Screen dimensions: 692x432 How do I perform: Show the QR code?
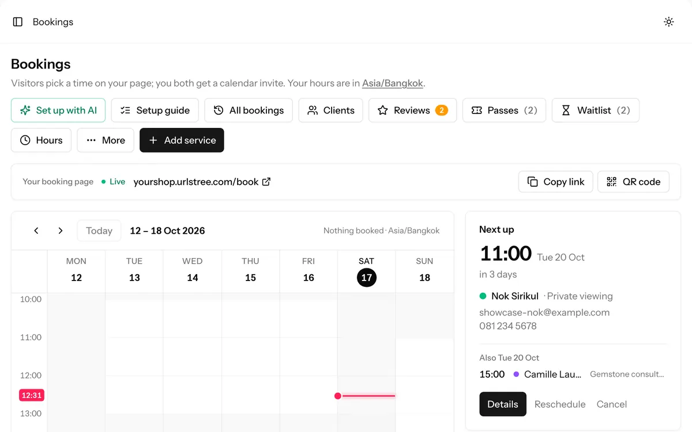(633, 181)
